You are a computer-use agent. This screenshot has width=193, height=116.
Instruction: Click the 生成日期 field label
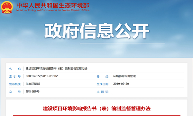tap(102, 84)
